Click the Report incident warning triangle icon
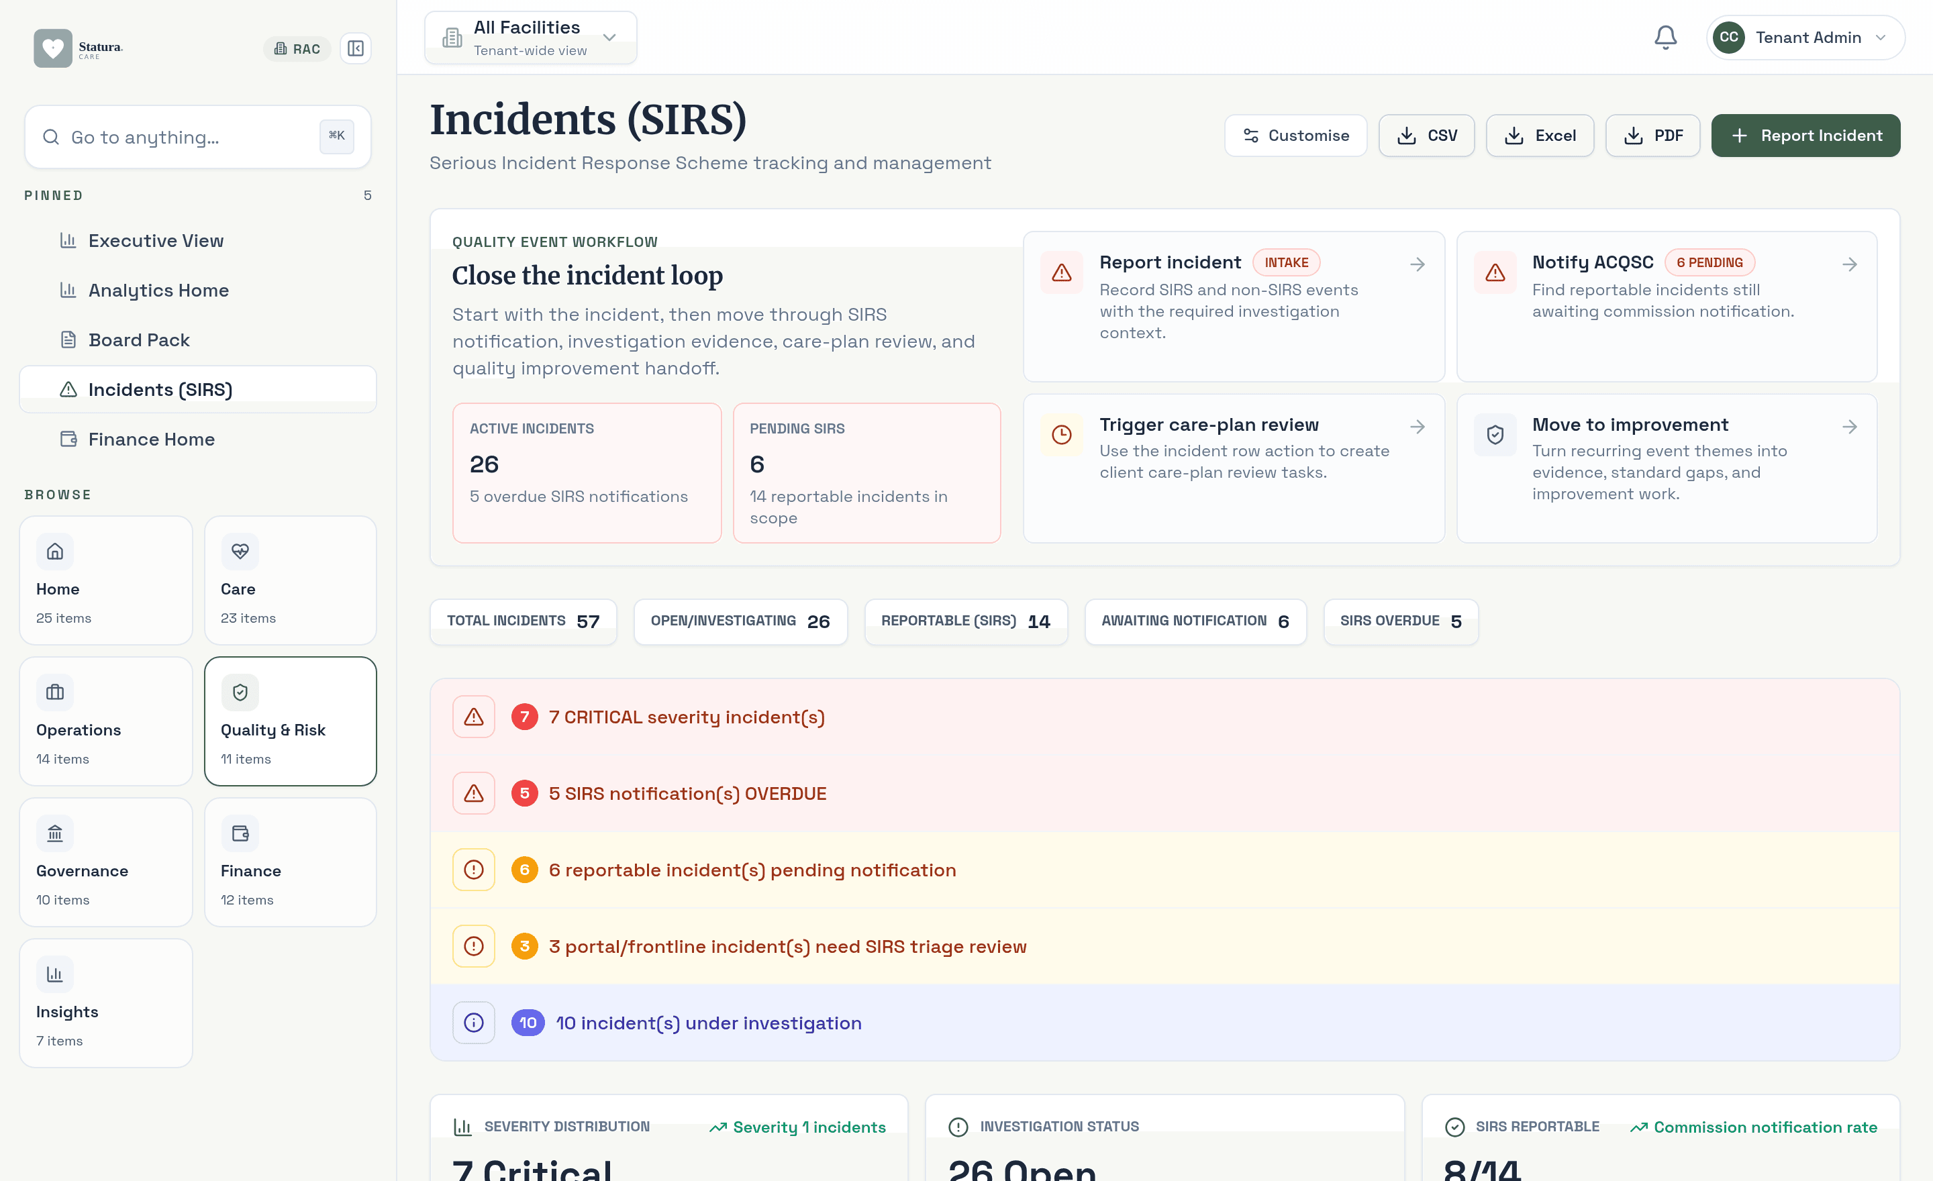1933x1181 pixels. (1061, 272)
